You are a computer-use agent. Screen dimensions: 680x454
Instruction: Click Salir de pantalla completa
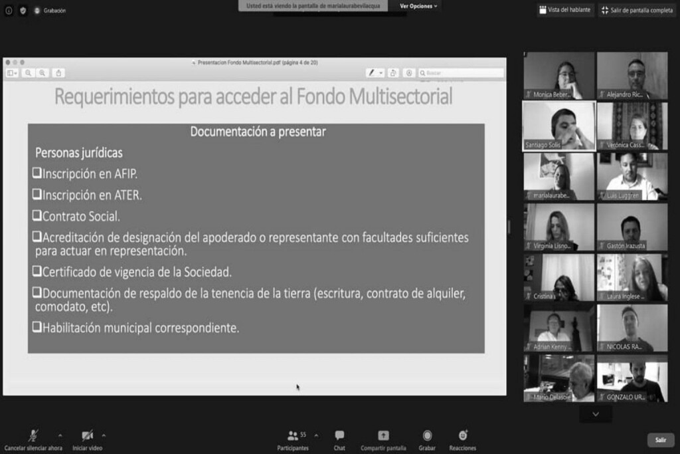pos(637,10)
